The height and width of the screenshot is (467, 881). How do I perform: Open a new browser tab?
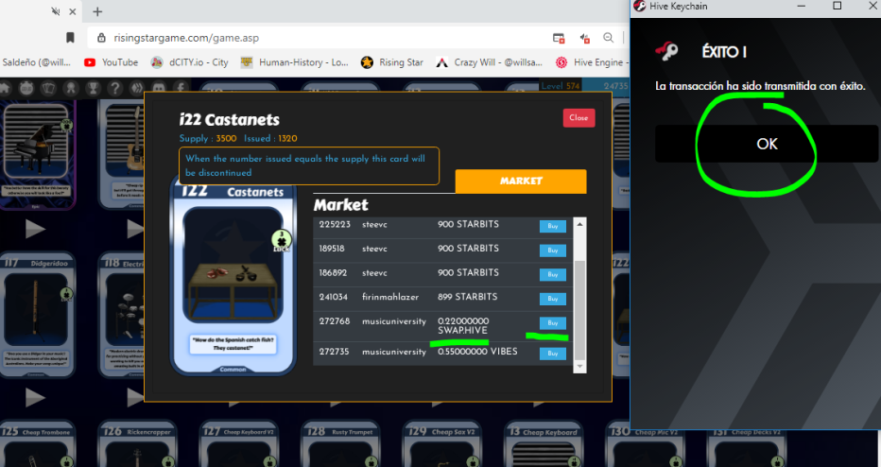[x=97, y=11]
